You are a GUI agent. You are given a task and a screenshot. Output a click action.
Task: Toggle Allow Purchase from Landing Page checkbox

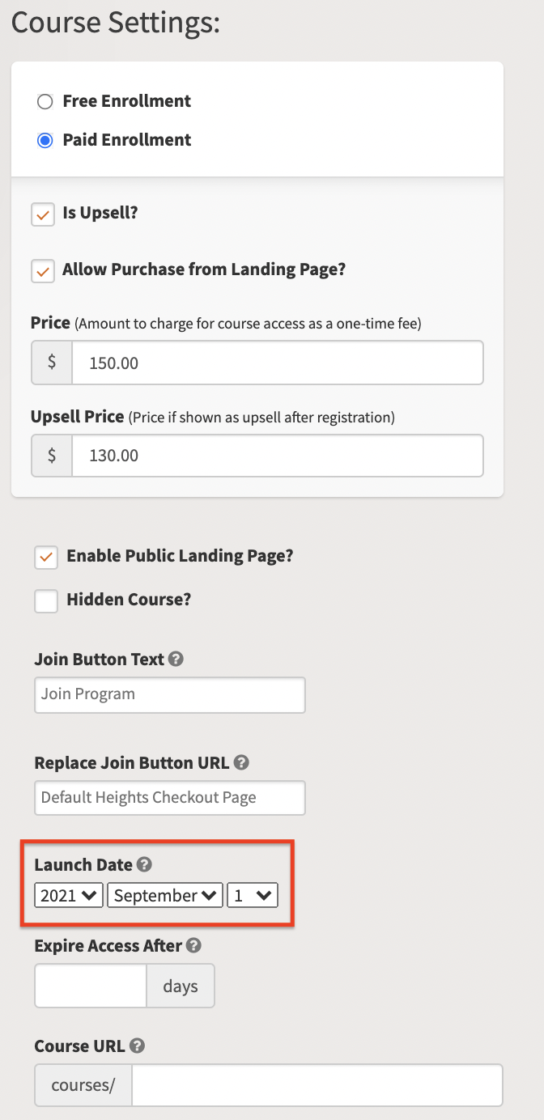pos(43,270)
